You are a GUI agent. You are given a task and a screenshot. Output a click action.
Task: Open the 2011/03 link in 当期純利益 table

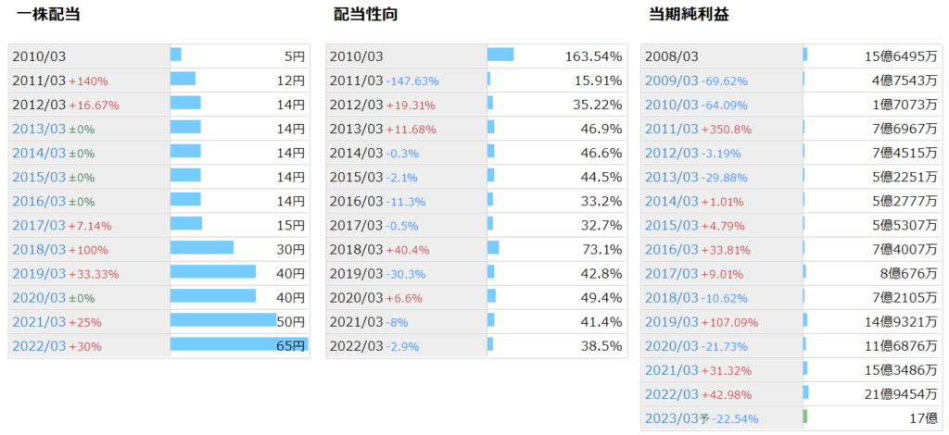click(672, 129)
